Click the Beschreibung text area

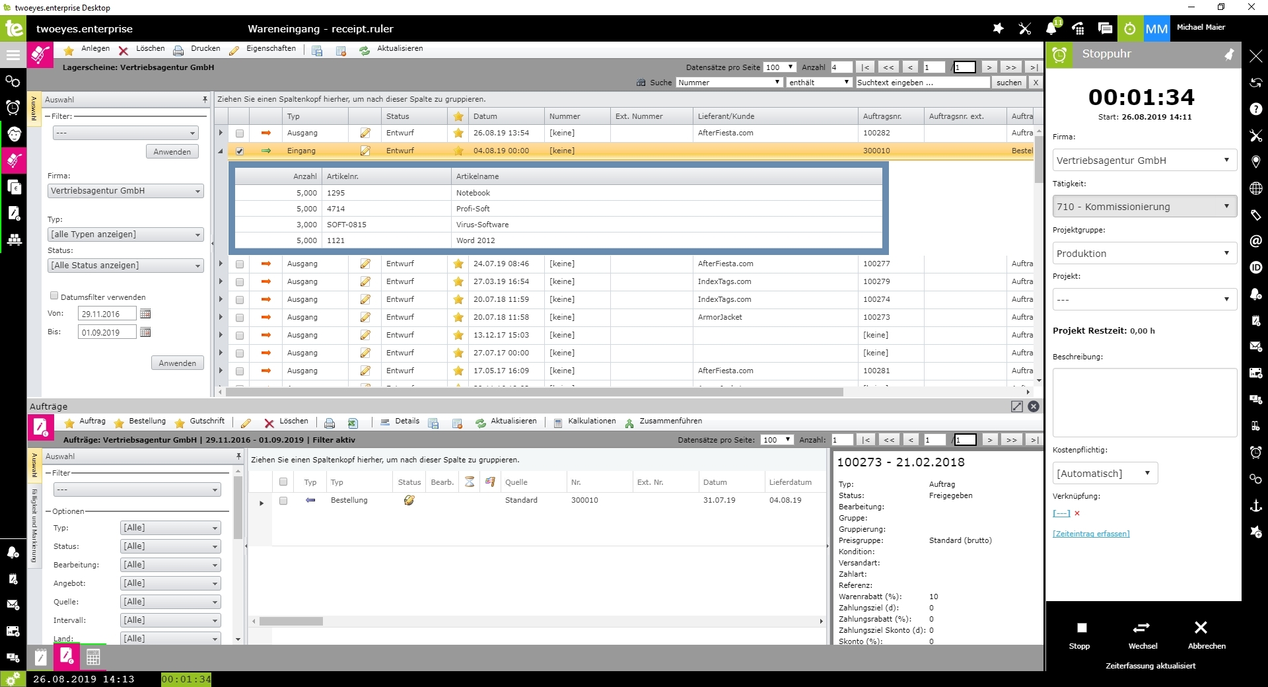[1145, 402]
